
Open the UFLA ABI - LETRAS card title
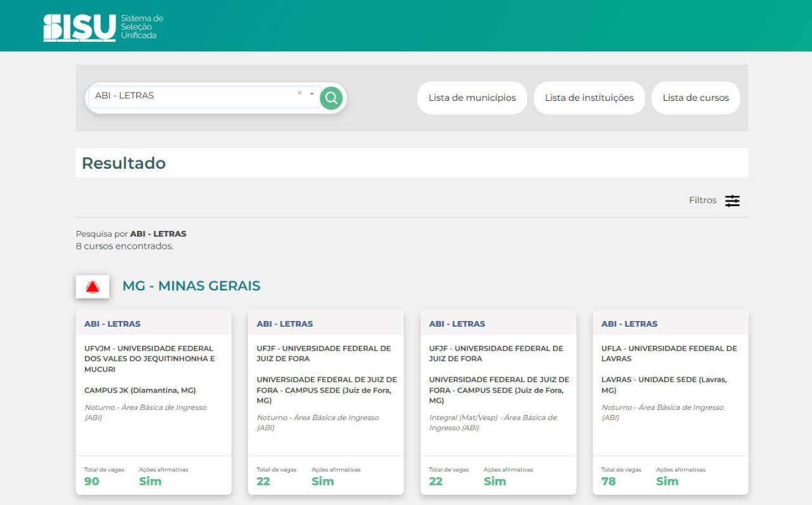(630, 324)
